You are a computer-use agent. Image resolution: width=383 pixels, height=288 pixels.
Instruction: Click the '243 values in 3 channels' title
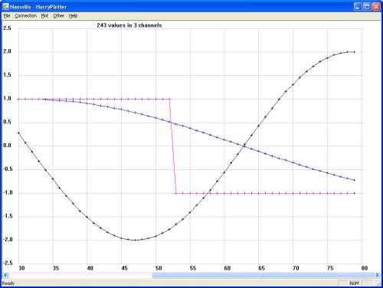(x=129, y=25)
